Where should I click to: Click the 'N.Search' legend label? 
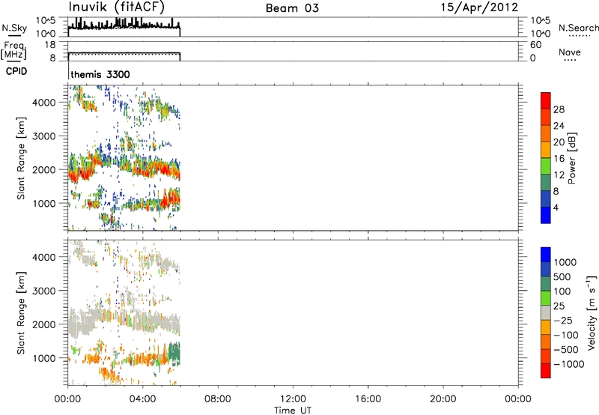[578, 28]
